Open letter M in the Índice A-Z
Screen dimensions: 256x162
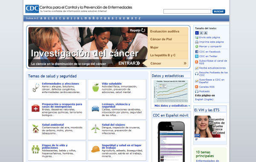(x=86, y=18)
